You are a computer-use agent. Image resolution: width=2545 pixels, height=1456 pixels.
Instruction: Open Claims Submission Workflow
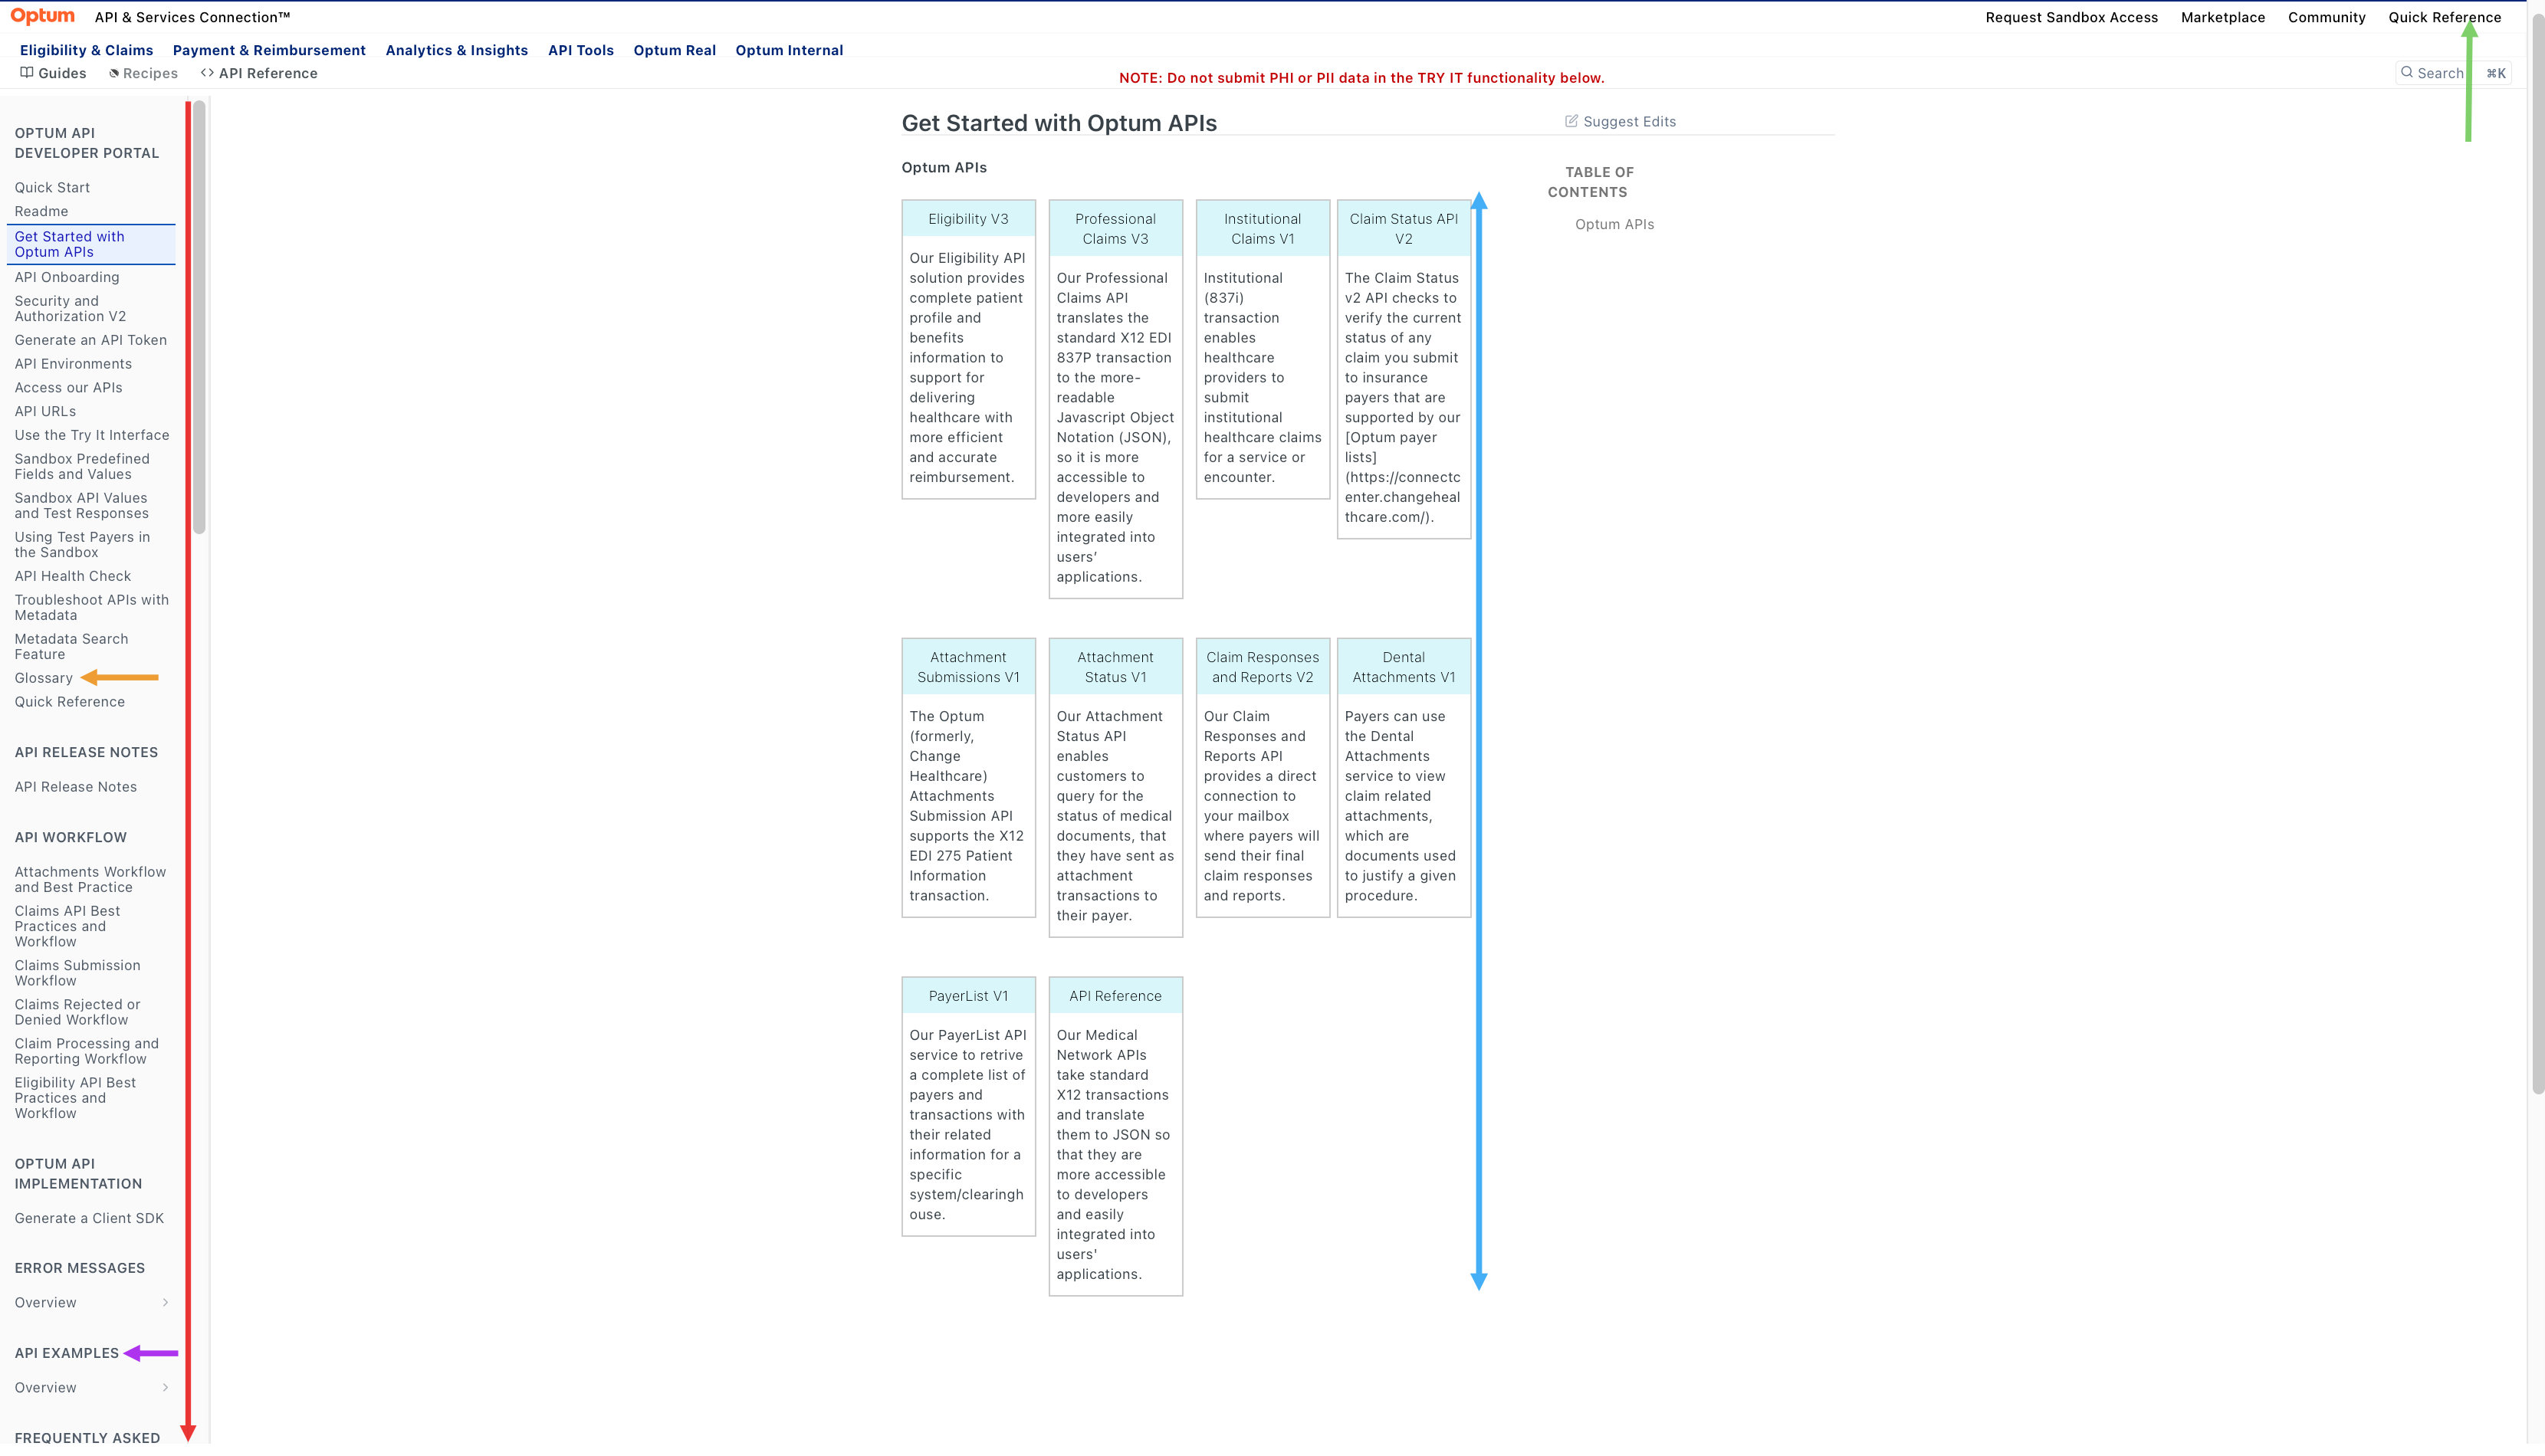pos(77,973)
